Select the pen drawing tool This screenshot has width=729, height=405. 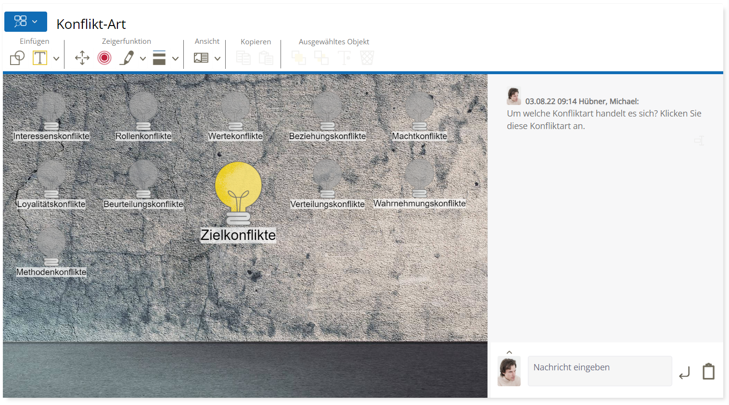[x=127, y=58]
